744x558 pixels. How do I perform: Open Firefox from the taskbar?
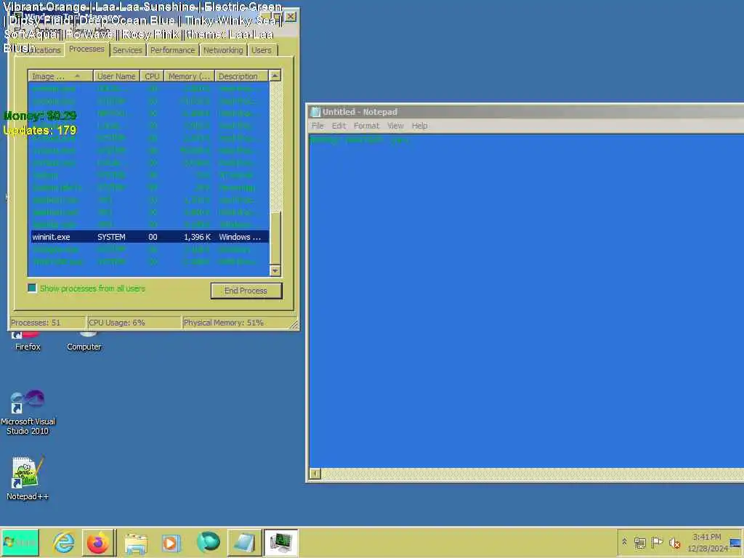click(x=98, y=542)
